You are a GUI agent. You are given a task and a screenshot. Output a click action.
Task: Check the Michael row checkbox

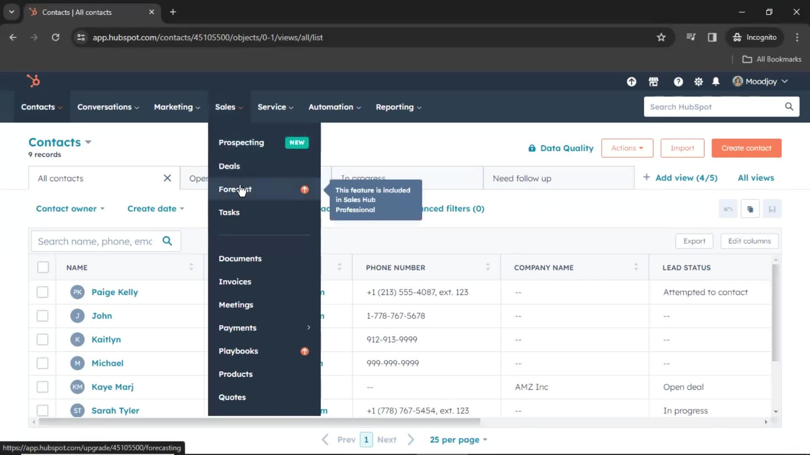tap(43, 363)
